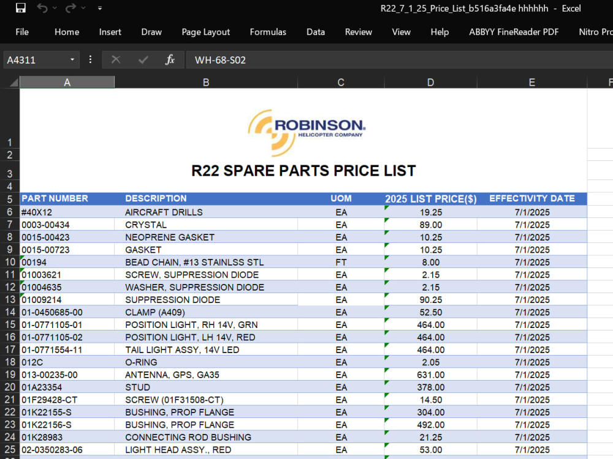Switch to the View ribbon tab

(402, 32)
